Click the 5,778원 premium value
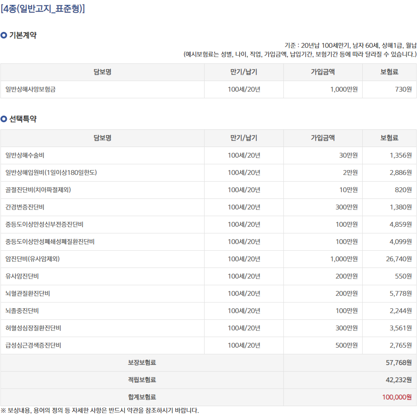The image size is (418, 419). click(401, 293)
